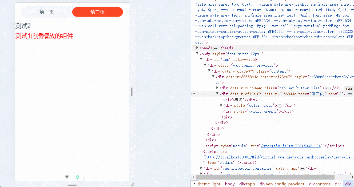Click the ellipsis in color: red div

[280, 106]
